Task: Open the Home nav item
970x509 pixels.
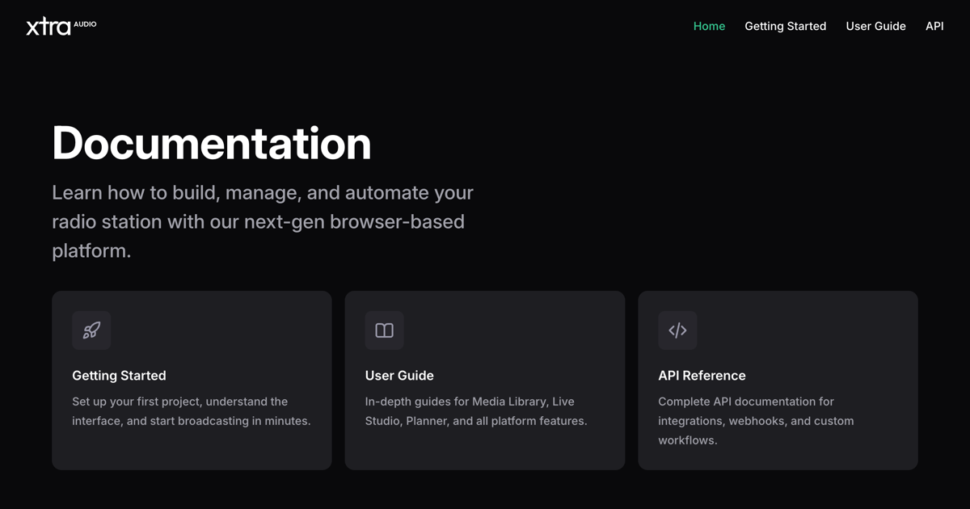Action: click(709, 26)
